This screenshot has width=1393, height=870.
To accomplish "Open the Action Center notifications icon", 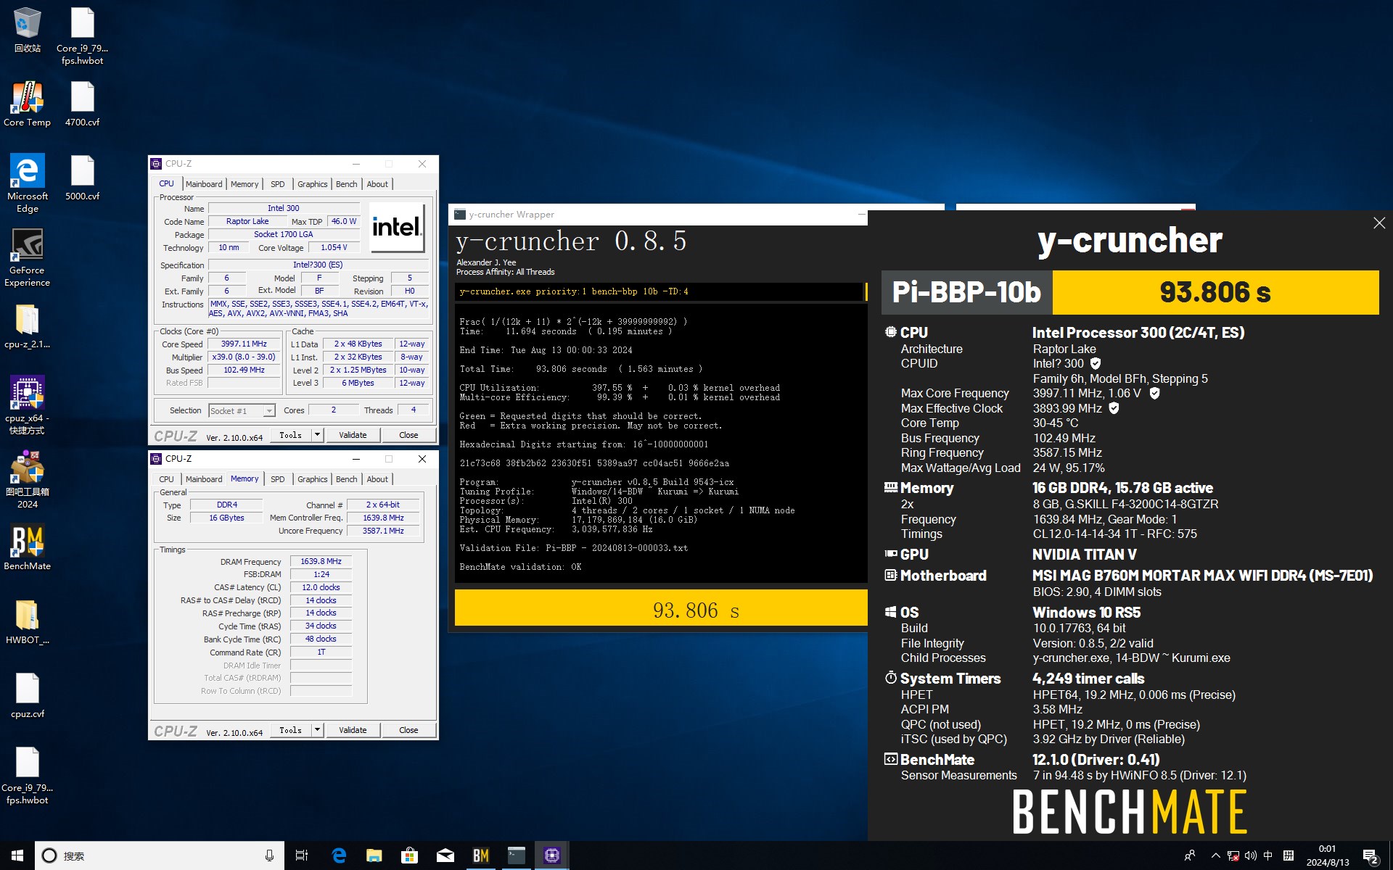I will tap(1371, 856).
